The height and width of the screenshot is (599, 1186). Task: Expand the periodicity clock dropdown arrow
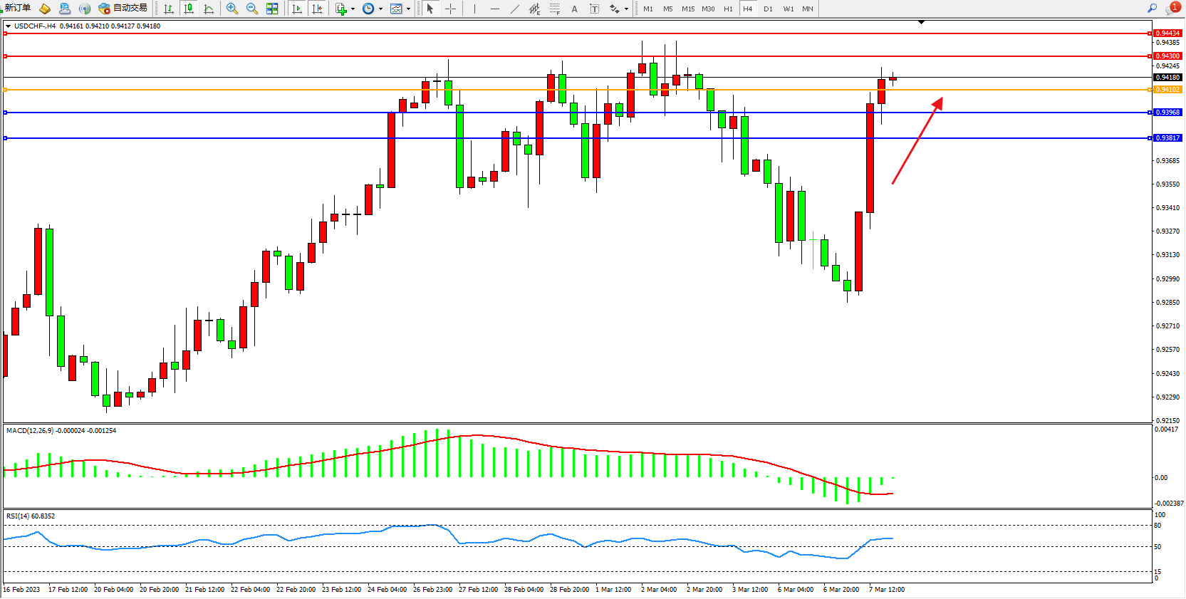(380, 9)
